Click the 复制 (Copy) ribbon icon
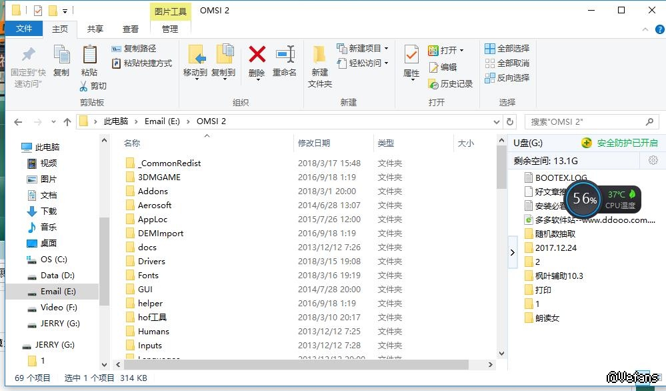Viewport: 666px width, 391px height. pos(61,55)
